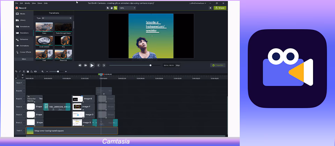Open the canvas zoom 180% dropdown
Screen dimensions: 335x146
click(127, 8)
